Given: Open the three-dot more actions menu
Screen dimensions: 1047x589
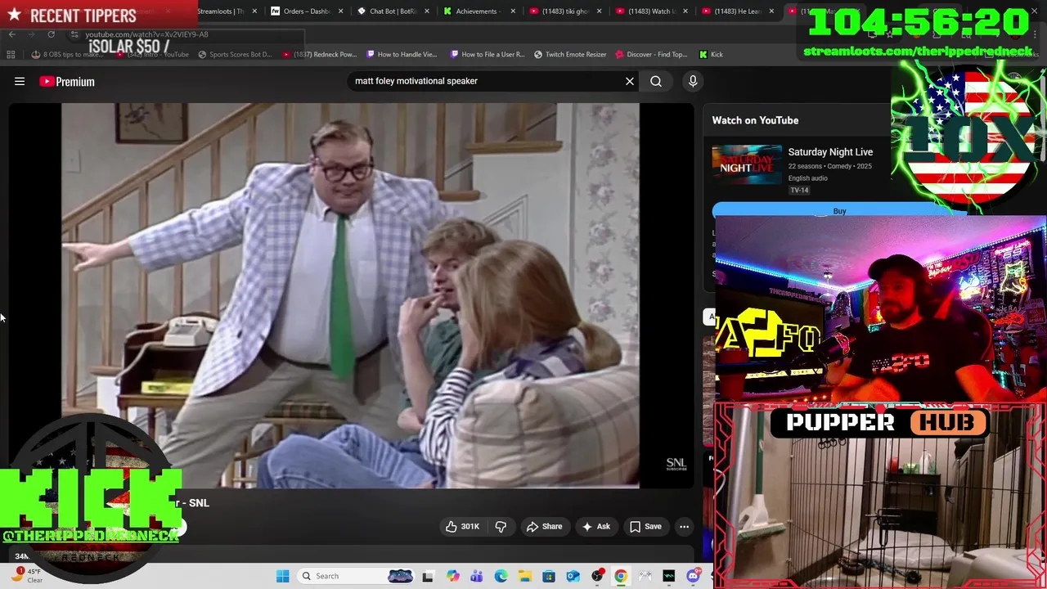Looking at the screenshot, I should tap(684, 526).
